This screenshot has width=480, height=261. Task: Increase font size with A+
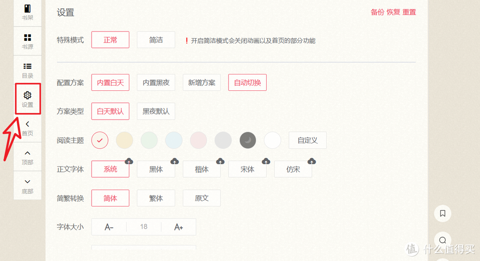[179, 227]
